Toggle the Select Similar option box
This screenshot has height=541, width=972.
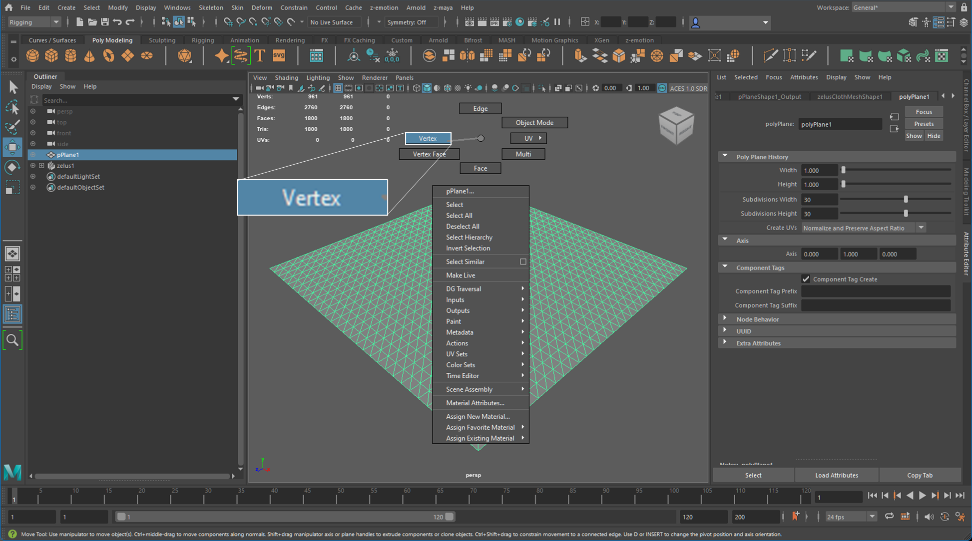(523, 262)
